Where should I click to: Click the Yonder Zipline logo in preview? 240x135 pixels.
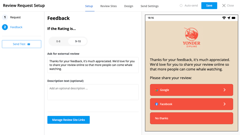(192, 37)
